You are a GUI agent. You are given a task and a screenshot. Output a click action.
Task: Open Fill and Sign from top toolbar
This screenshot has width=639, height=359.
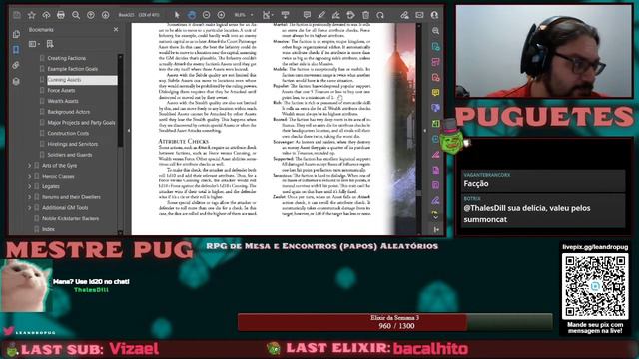tap(404, 15)
